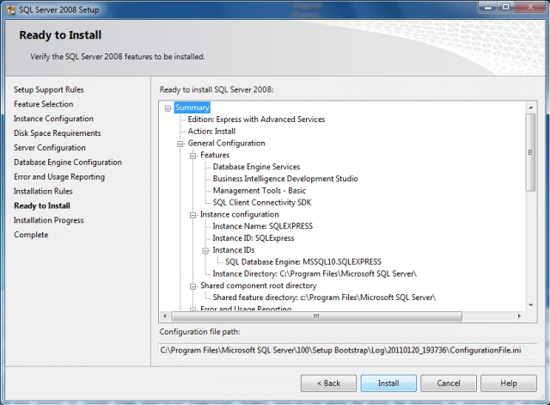Image resolution: width=550 pixels, height=405 pixels.
Task: Select the Action: Install row
Action: tap(211, 132)
